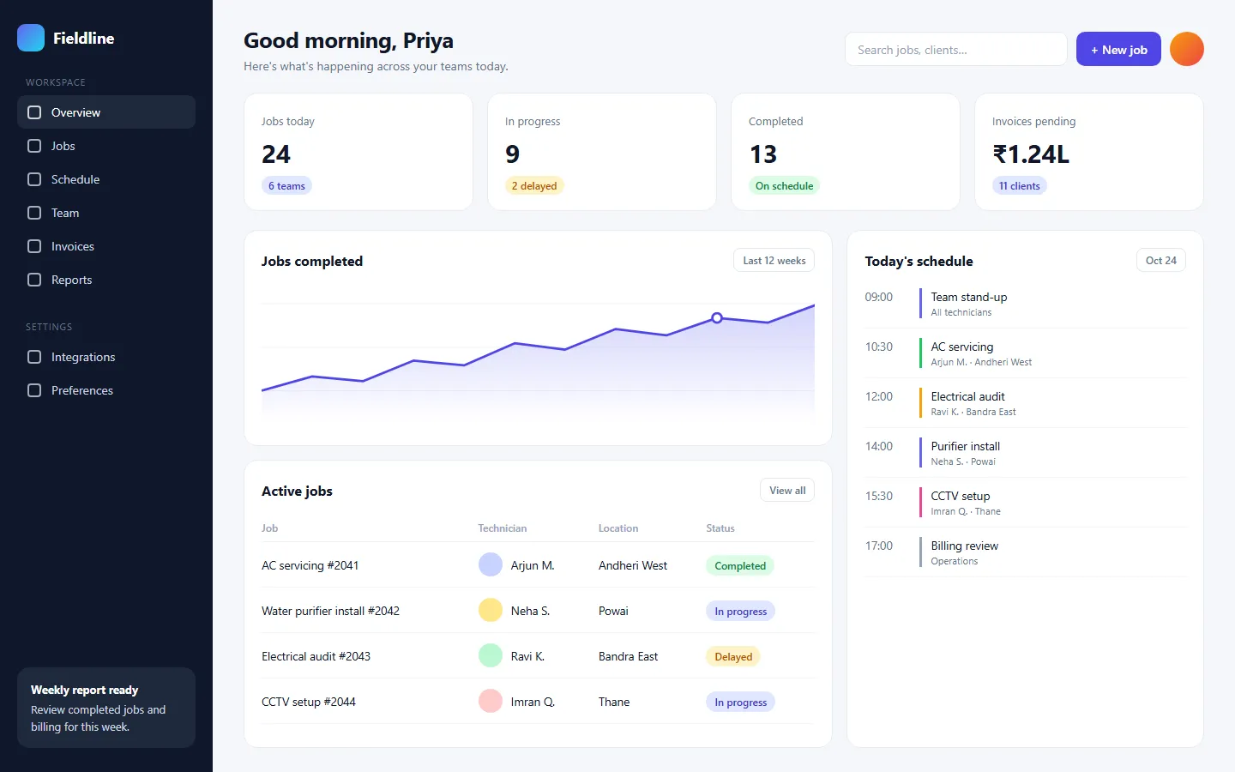Go to the Overview page
This screenshot has height=772, width=1235.
pos(106,112)
